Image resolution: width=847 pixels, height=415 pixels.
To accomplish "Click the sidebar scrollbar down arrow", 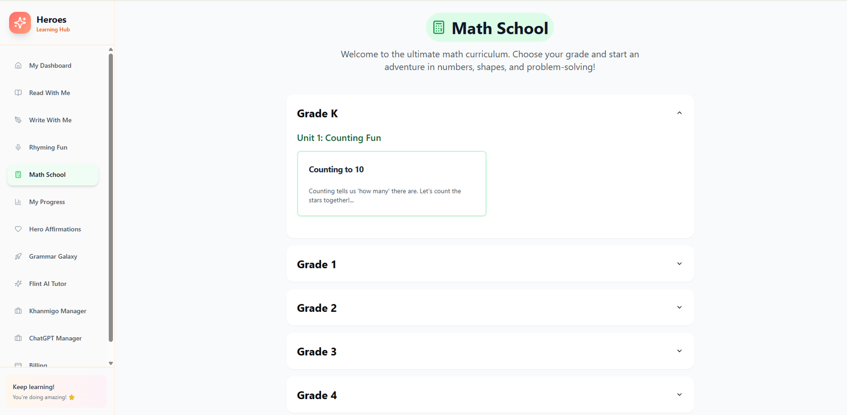I will click(111, 363).
